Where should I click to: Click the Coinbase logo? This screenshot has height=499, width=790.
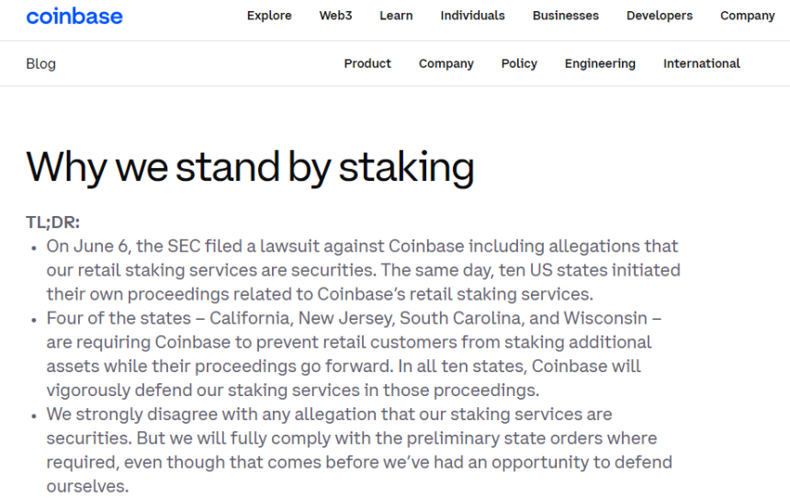74,16
